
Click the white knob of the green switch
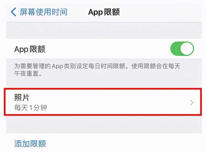187,49
